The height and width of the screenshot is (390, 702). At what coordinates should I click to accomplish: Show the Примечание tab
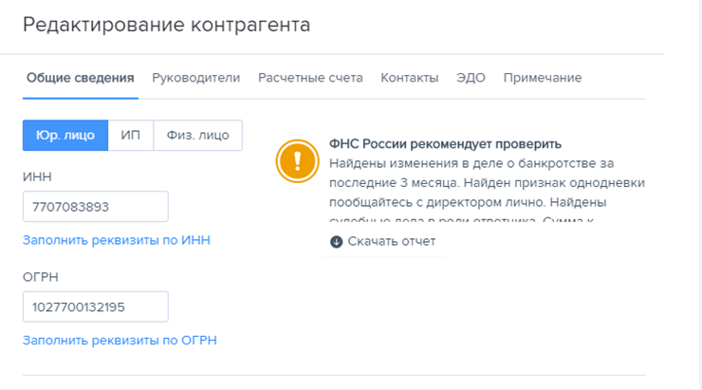(x=543, y=78)
